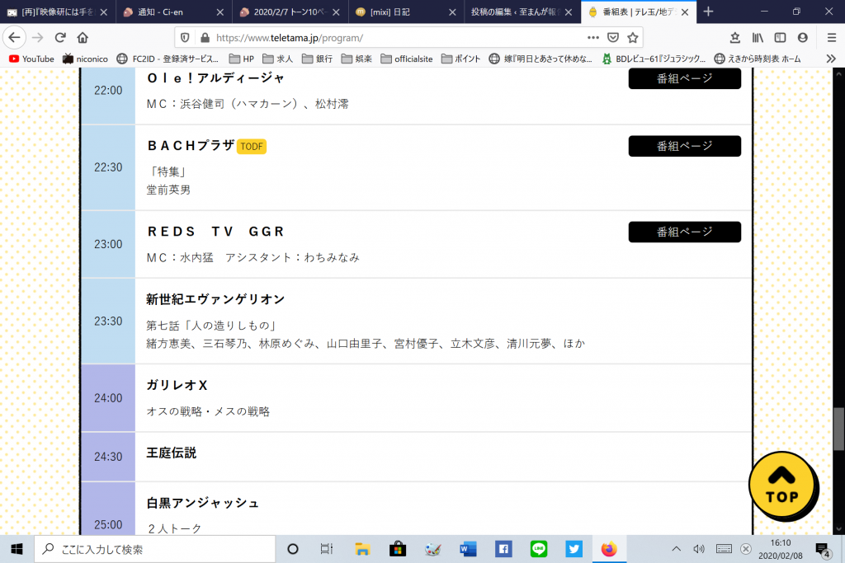Open the niconico bookmark

click(x=85, y=59)
